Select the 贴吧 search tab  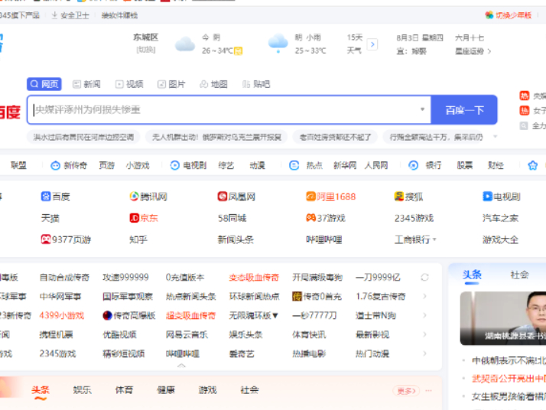256,84
